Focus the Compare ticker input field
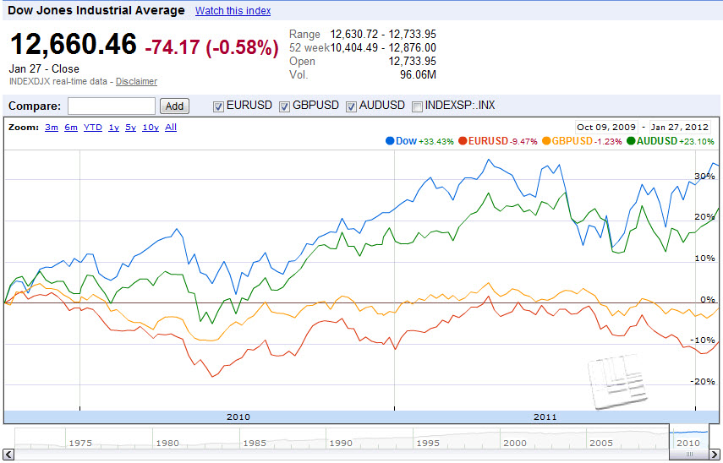The height and width of the screenshot is (463, 723). click(x=111, y=106)
